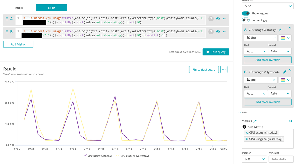This screenshot has width=296, height=164.
Task: Click the Axis Metric info icon
Action: (x=244, y=127)
